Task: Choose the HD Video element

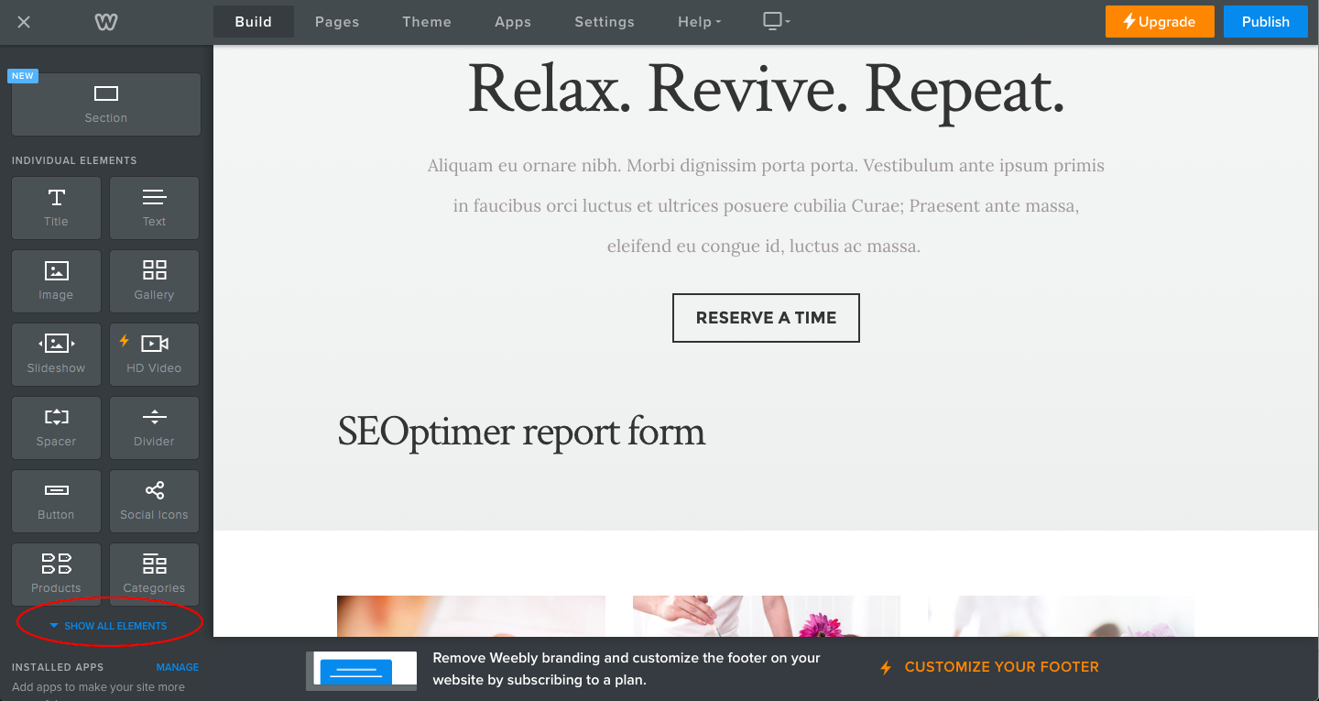Action: pos(154,354)
